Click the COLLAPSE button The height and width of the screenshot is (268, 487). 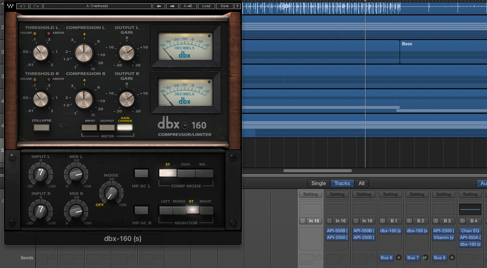tap(42, 127)
